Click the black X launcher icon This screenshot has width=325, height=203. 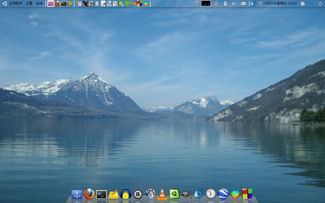[x=85, y=4]
